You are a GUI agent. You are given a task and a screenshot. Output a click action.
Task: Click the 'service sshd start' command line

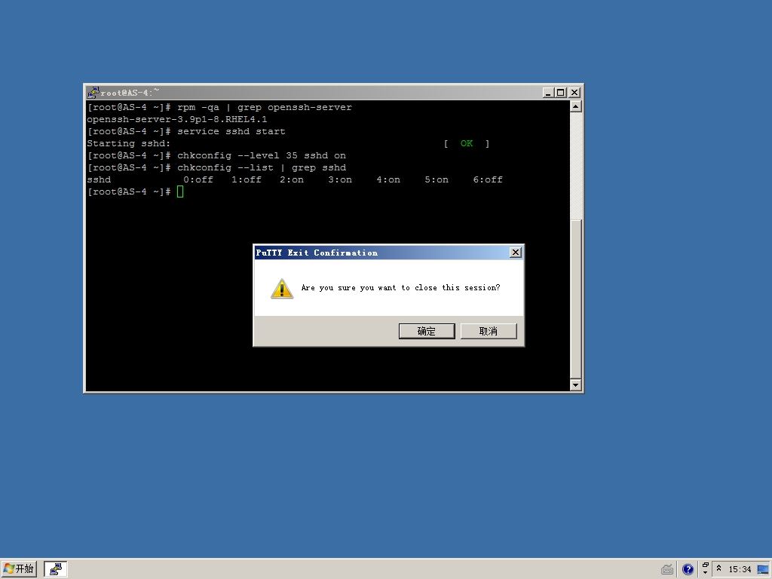[x=186, y=131]
